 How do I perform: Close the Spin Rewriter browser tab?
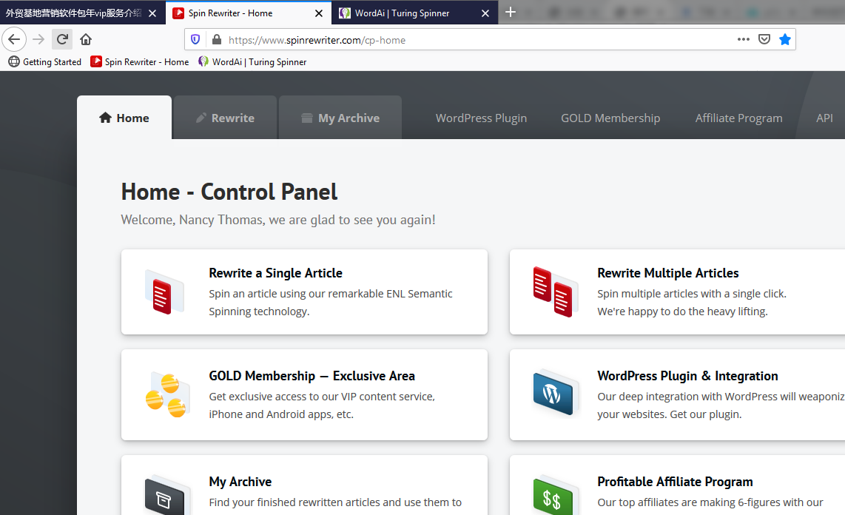click(x=319, y=13)
